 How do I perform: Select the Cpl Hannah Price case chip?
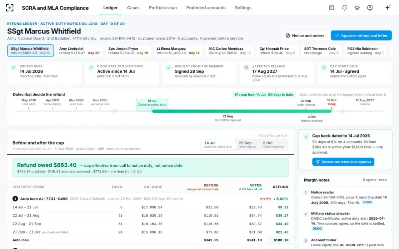(278, 51)
